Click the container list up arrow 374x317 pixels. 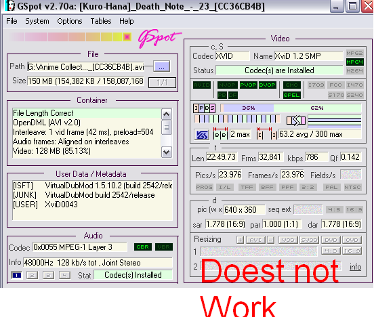tap(166, 114)
